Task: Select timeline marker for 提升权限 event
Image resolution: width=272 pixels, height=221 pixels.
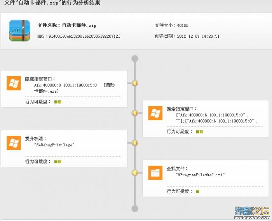Action: (x=135, y=143)
